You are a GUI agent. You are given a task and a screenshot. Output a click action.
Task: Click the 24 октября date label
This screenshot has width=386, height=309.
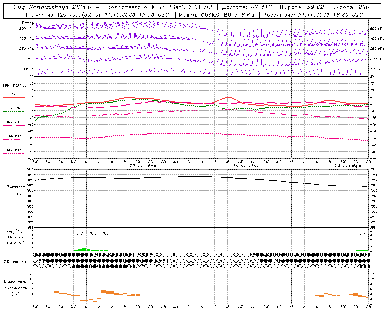(348, 166)
